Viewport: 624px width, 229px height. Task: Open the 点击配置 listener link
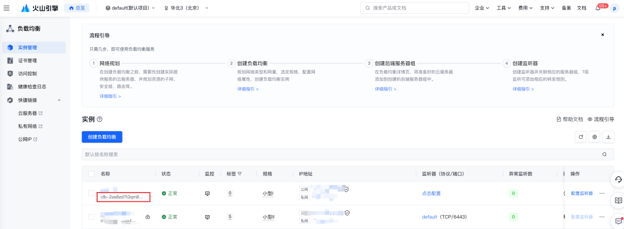click(432, 194)
